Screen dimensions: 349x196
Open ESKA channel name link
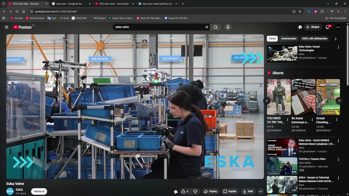(x=19, y=190)
